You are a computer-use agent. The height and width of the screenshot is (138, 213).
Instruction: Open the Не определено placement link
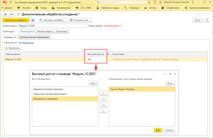tap(27, 42)
